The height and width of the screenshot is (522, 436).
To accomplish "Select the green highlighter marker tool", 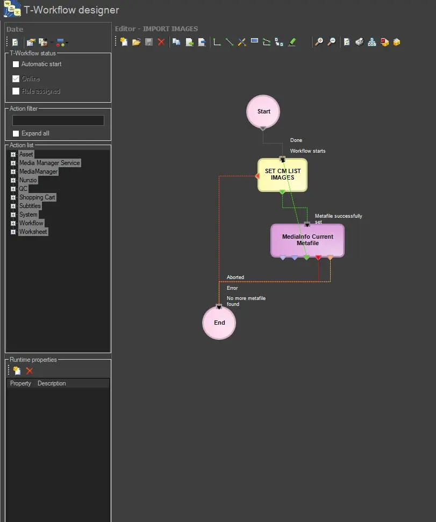I will click(x=292, y=42).
